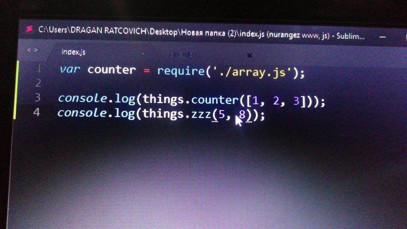Click the 'counter' variable name on line 1
Image resolution: width=407 pixels, height=229 pixels.
point(112,70)
